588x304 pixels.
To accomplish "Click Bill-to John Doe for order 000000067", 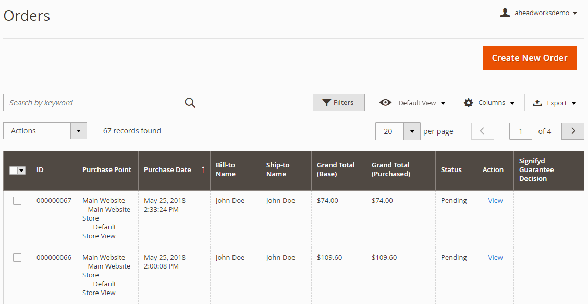I will (230, 200).
